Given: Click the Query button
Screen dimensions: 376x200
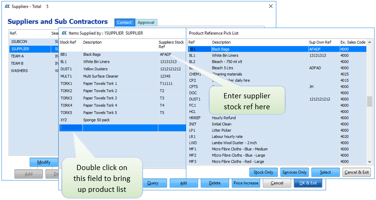Looking at the screenshot, I should pyautogui.click(x=153, y=183).
